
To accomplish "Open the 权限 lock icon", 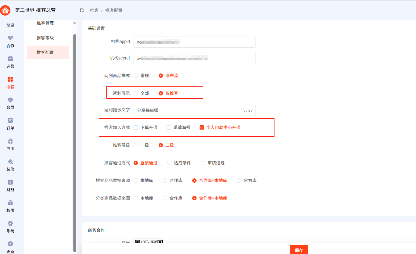I will [10, 203].
